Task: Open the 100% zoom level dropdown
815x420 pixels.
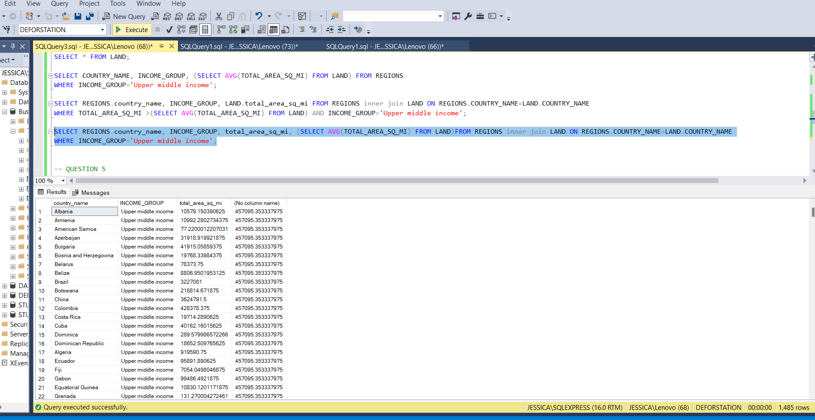Action: pyautogui.click(x=63, y=181)
